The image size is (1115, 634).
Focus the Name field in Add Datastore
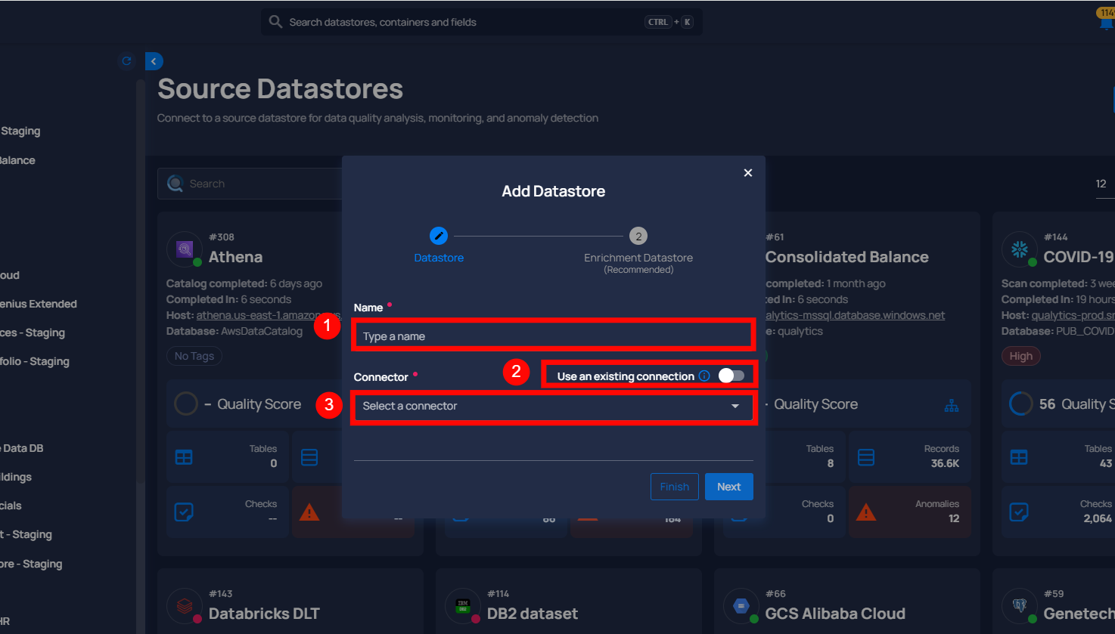click(553, 336)
